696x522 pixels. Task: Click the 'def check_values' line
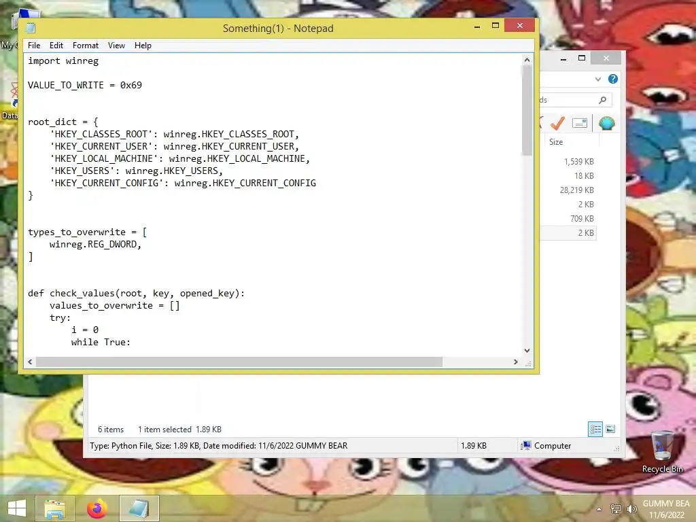click(x=136, y=294)
